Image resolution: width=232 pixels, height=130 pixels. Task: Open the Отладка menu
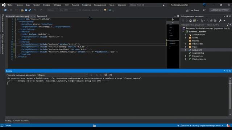[57, 5]
